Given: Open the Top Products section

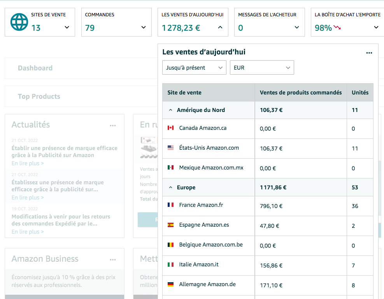Looking at the screenshot, I should click(39, 96).
